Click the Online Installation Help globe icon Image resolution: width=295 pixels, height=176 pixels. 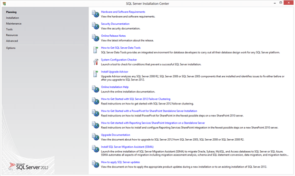(x=95, y=89)
